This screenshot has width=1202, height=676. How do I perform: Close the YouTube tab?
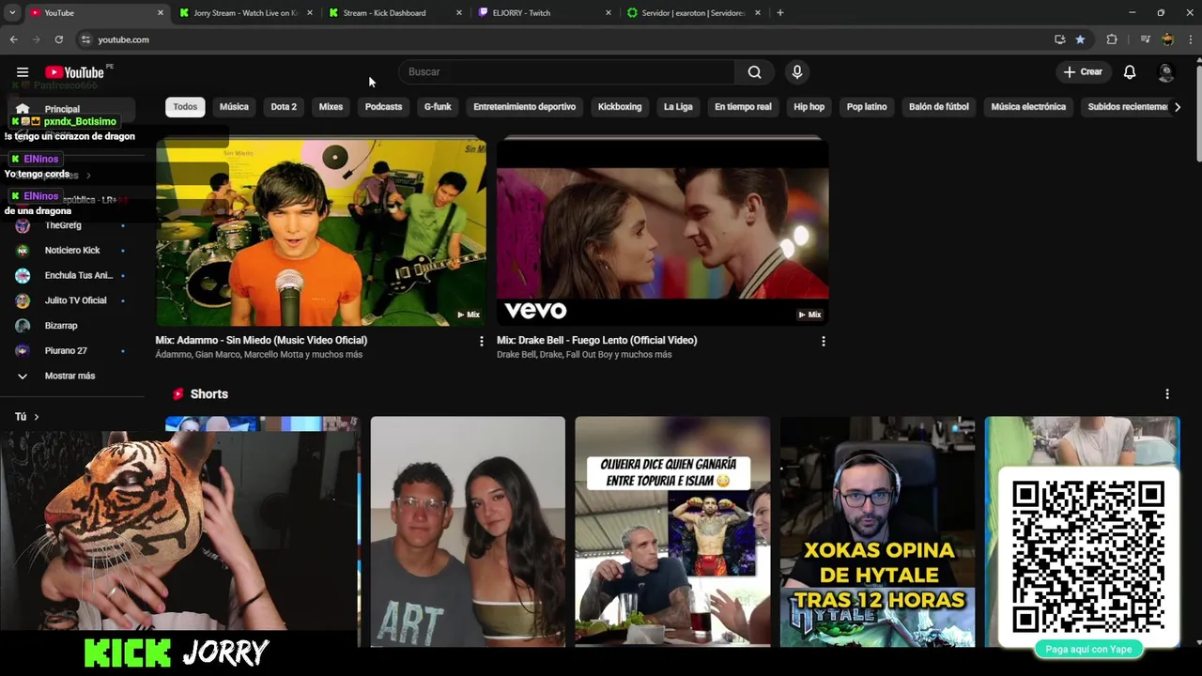(x=160, y=12)
